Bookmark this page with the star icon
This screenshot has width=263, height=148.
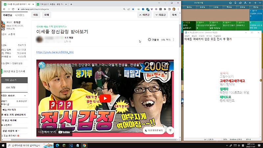(x=133, y=9)
